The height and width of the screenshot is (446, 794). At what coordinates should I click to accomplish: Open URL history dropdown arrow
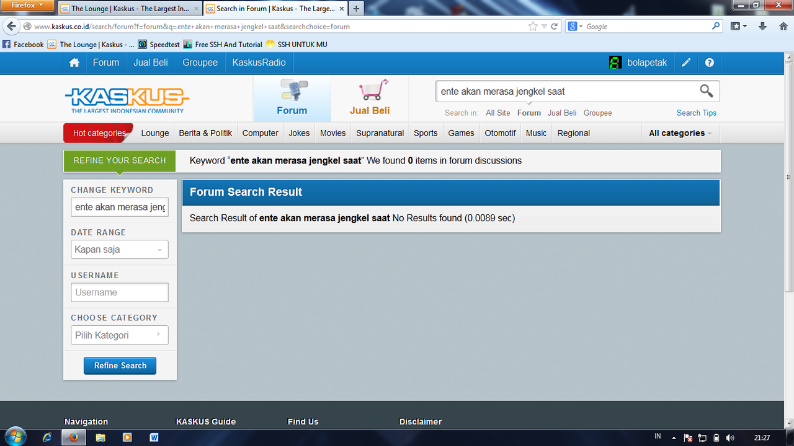(544, 27)
